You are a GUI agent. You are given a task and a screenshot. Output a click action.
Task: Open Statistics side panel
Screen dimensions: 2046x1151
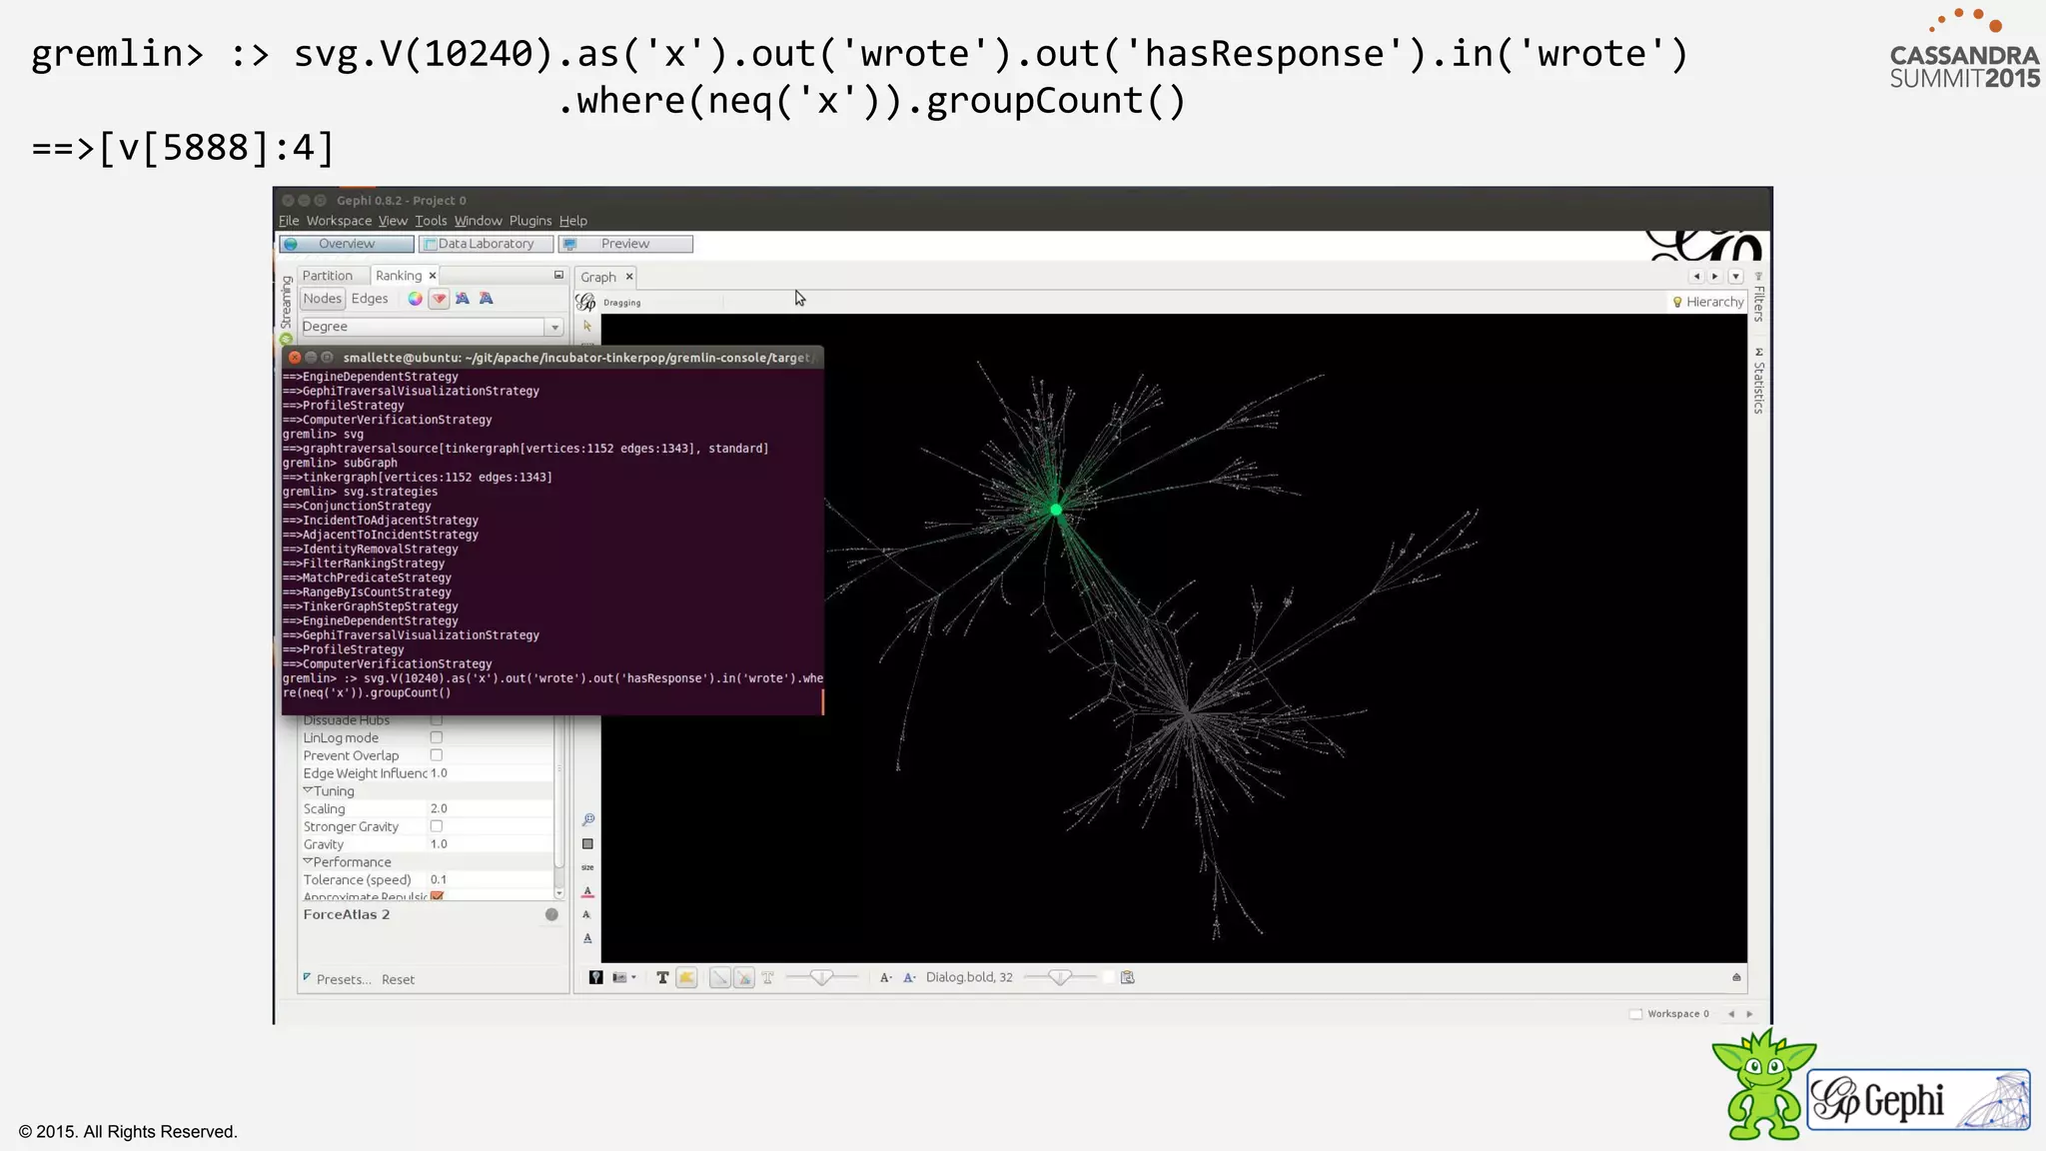[1759, 382]
